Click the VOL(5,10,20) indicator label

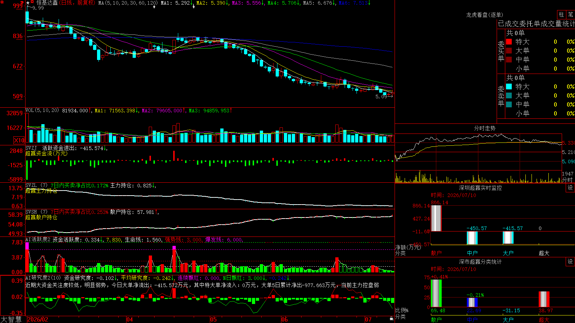pyautogui.click(x=42, y=111)
